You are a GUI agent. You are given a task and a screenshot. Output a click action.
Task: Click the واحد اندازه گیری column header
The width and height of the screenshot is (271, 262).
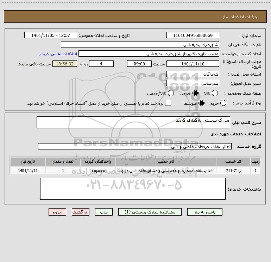point(98,161)
